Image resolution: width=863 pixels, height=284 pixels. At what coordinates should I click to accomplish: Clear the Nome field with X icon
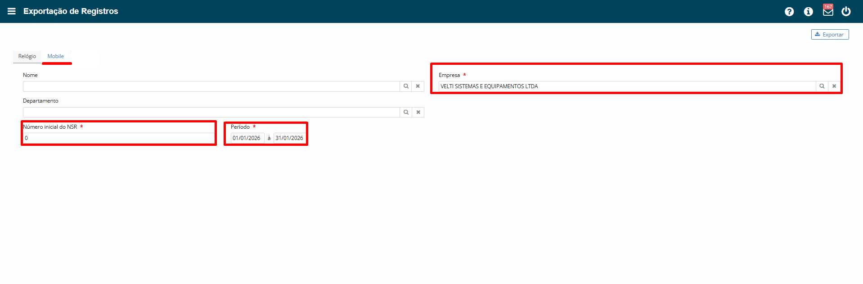pos(418,86)
